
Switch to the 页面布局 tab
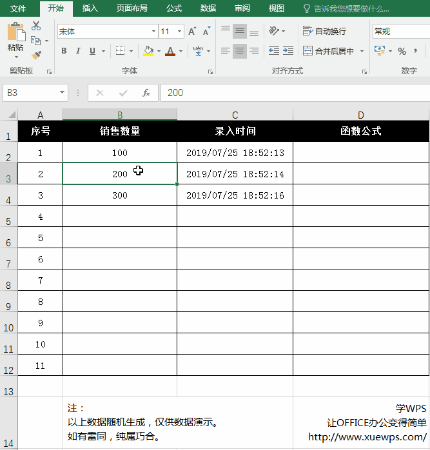[132, 8]
